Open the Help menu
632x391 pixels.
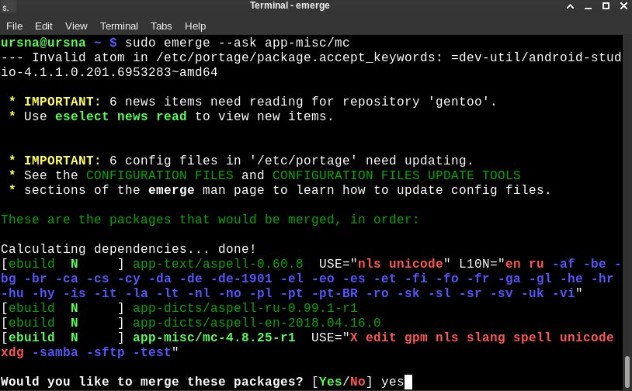pos(195,26)
